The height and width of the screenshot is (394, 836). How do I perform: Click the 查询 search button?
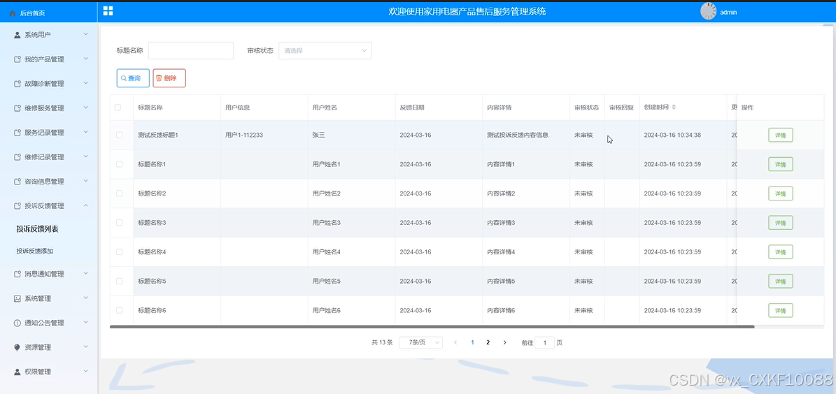134,78
